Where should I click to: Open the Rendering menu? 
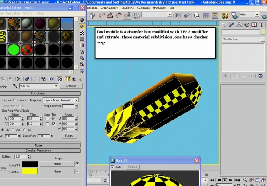tap(127, 8)
